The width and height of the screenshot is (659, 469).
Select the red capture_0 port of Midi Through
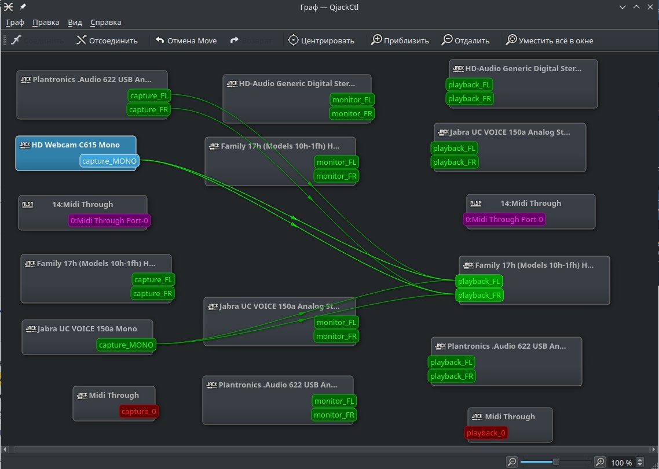(x=139, y=412)
